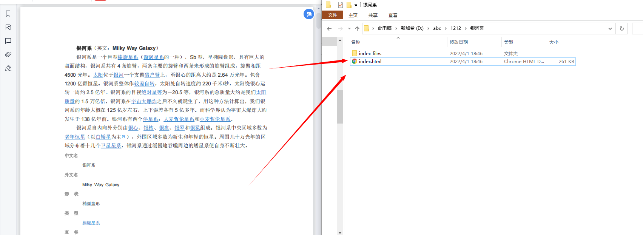Viewport: 643px width, 235px height.
Task: Open the 文件 menu tab
Action: click(x=333, y=15)
